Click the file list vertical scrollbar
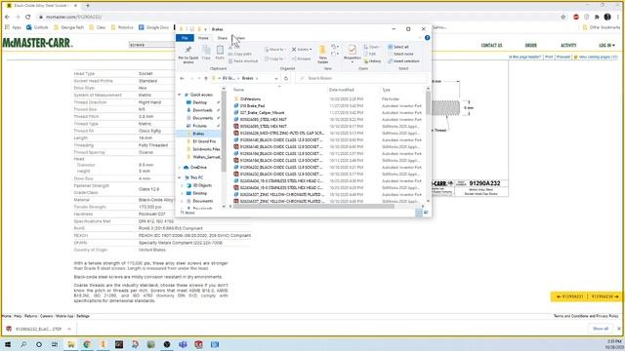625x351 pixels. coord(428,102)
